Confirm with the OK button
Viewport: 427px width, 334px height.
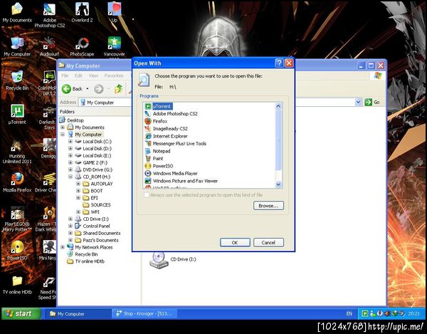pos(235,242)
